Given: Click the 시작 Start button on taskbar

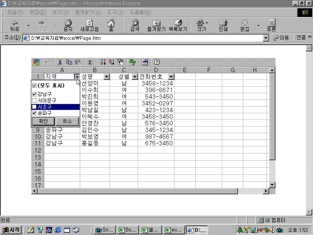Looking at the screenshot, I should pos(11,230).
